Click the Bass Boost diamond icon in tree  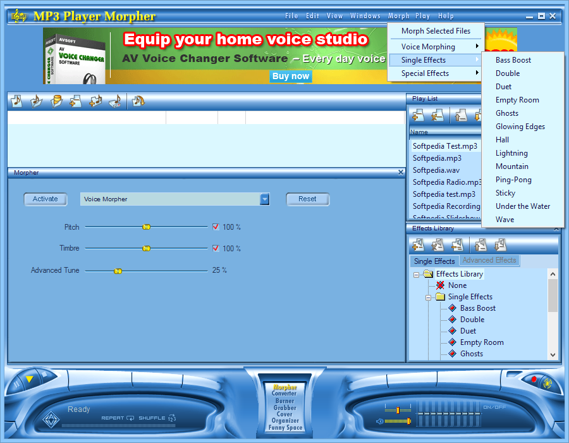click(453, 308)
